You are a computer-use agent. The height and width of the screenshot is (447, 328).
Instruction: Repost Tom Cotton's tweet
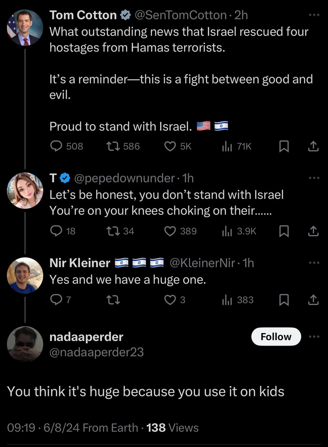click(x=111, y=146)
